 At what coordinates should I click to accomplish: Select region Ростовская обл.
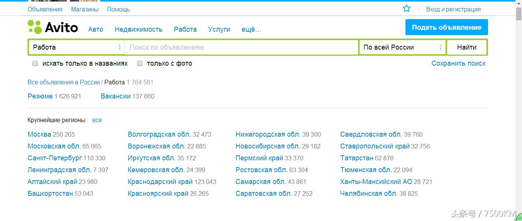[261, 170]
